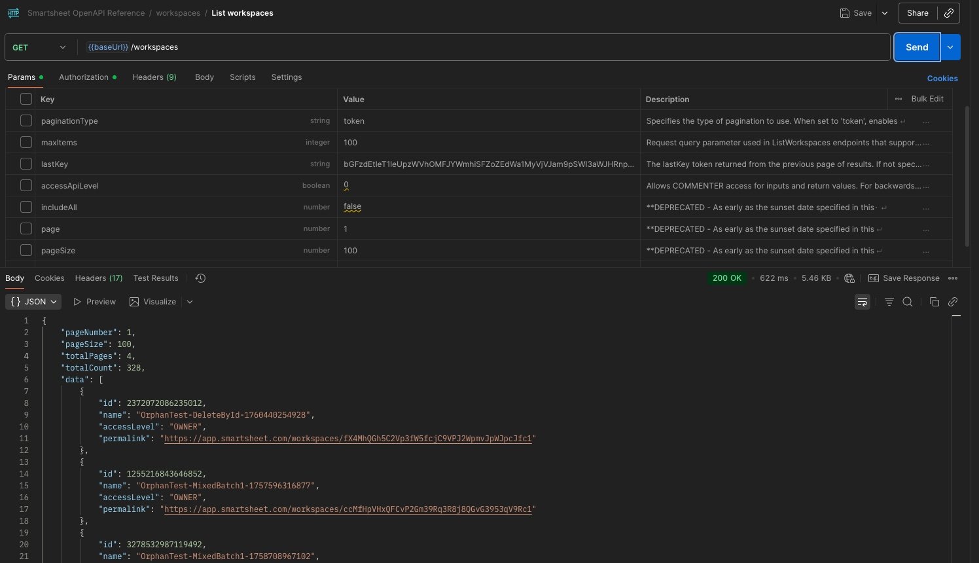The height and width of the screenshot is (563, 979).
Task: Enable the maxItems parameter checkbox
Action: coord(26,142)
